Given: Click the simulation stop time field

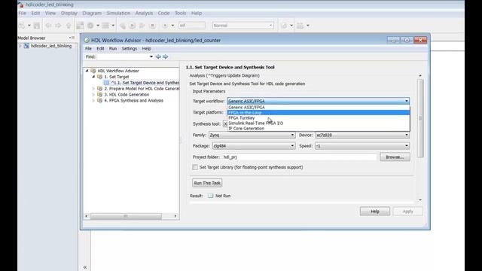Looking at the screenshot, I should pos(192,26).
